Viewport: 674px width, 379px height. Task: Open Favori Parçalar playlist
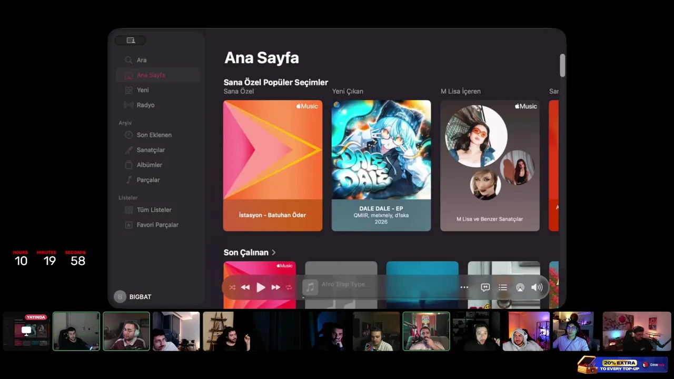coord(158,225)
